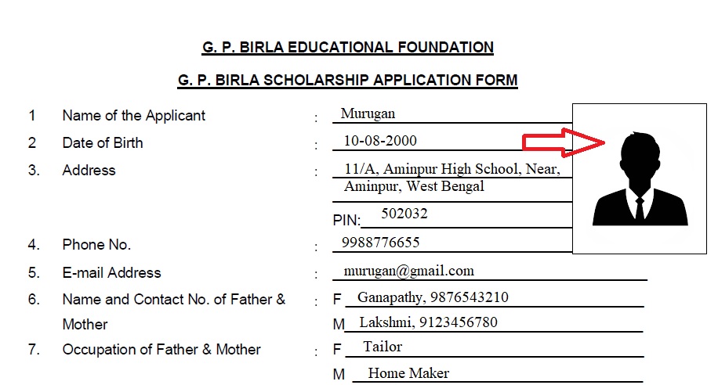718x385 pixels.
Task: Click the "Date of Birth" label
Action: coord(103,143)
